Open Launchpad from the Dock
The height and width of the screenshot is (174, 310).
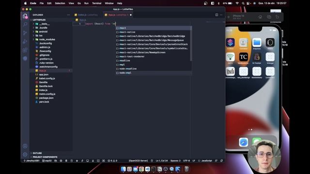pyautogui.click(x=129, y=169)
